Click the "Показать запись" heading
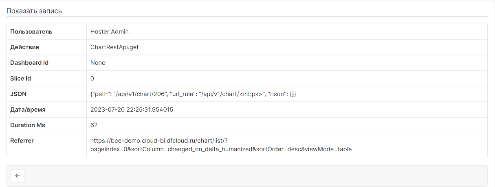 [34, 11]
